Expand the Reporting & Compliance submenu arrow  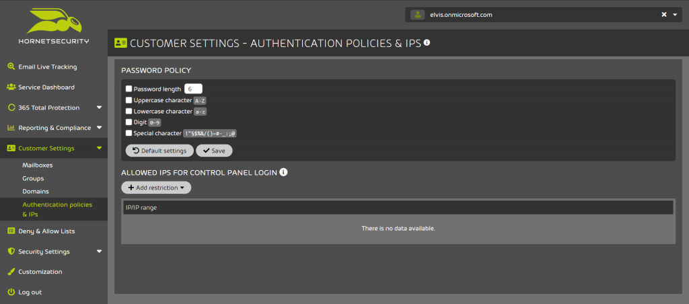click(99, 128)
